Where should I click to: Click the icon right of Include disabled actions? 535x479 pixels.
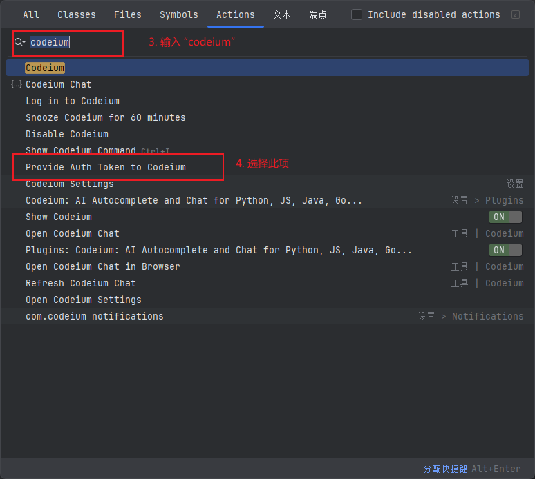516,14
